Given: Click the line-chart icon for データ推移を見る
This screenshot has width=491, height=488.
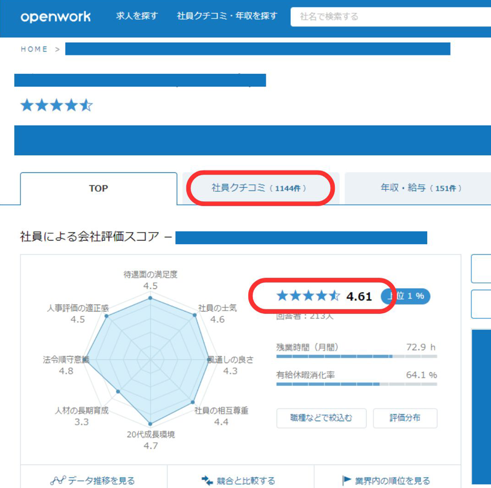Looking at the screenshot, I should 58,480.
